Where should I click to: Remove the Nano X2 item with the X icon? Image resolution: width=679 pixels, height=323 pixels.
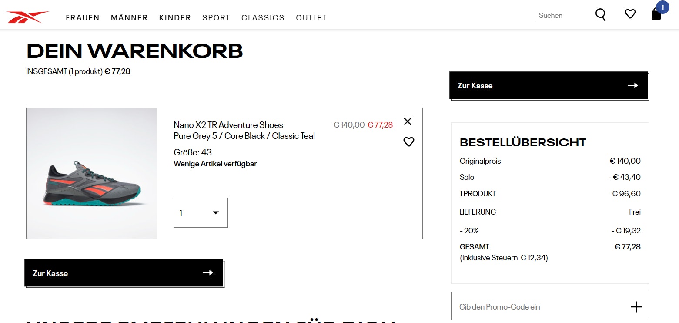click(408, 121)
